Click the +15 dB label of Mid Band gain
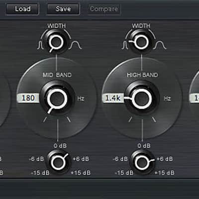 point(81,173)
